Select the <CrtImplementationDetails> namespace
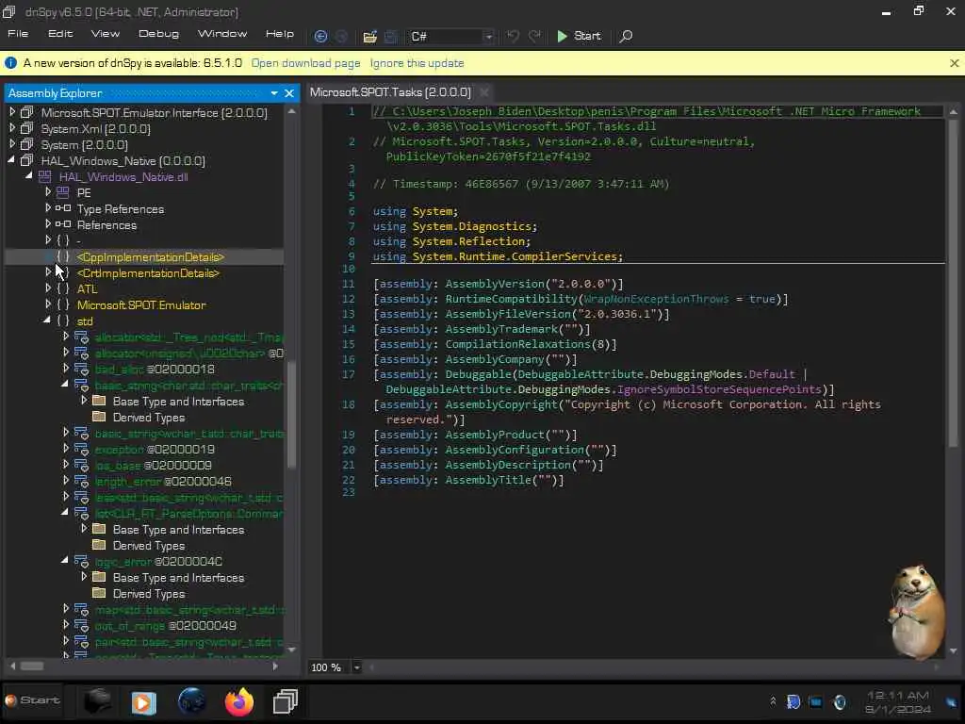The height and width of the screenshot is (724, 965). 148,273
